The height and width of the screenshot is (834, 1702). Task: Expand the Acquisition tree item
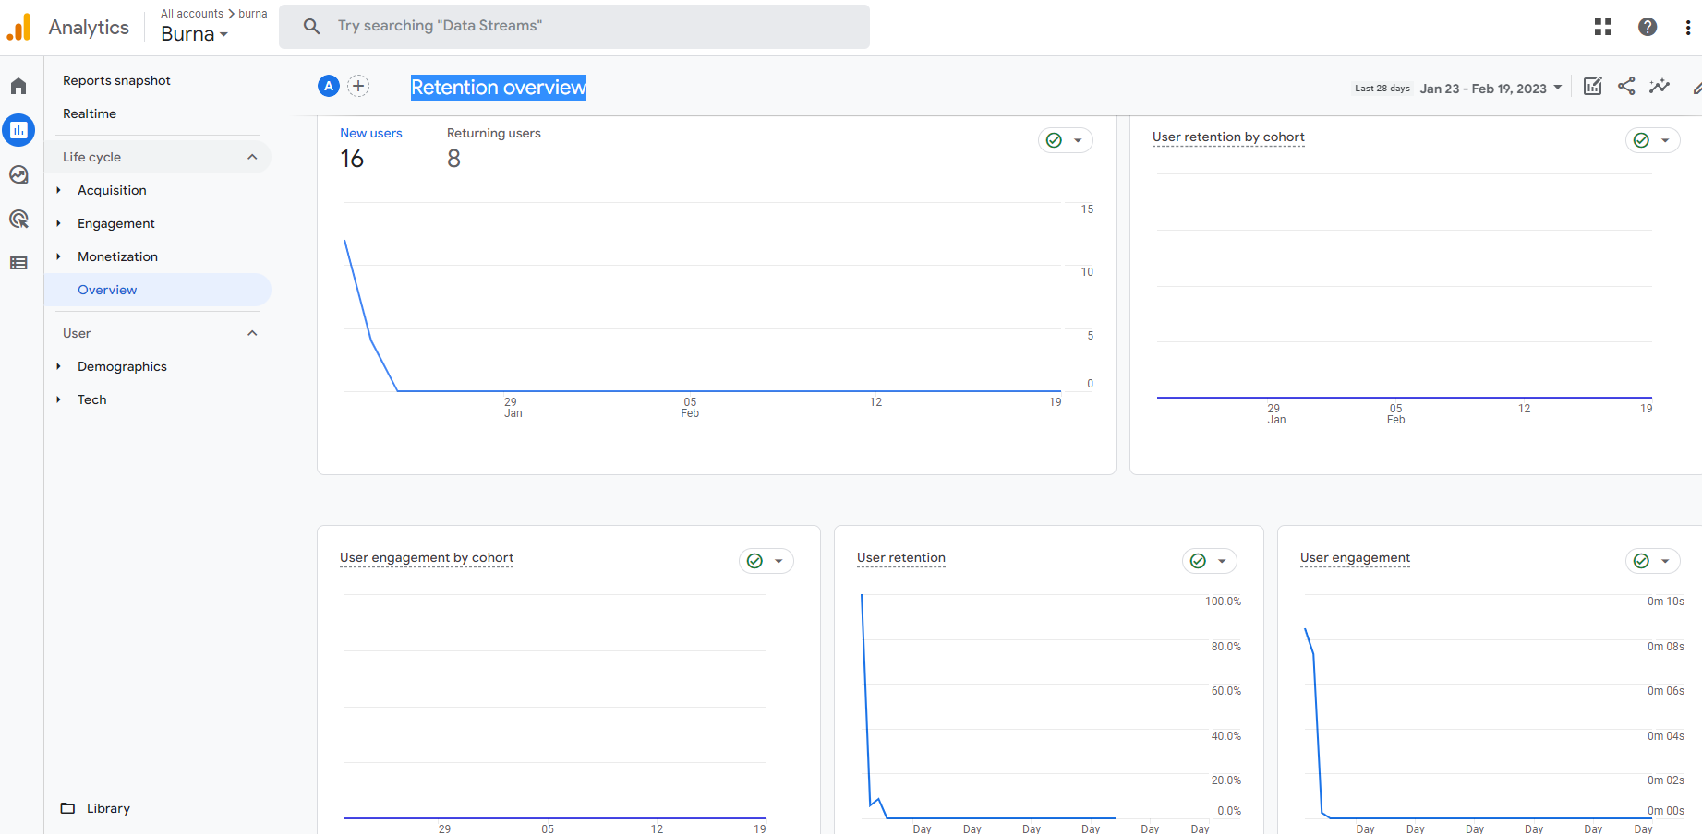pos(58,190)
